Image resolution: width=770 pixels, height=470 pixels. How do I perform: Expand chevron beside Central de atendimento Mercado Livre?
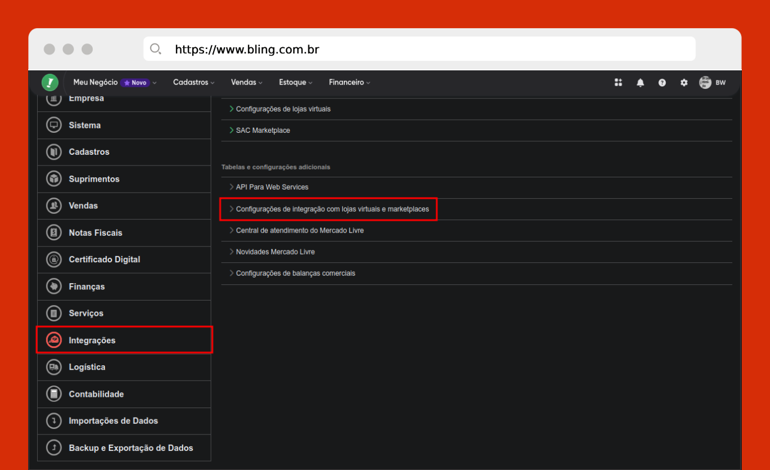point(231,230)
